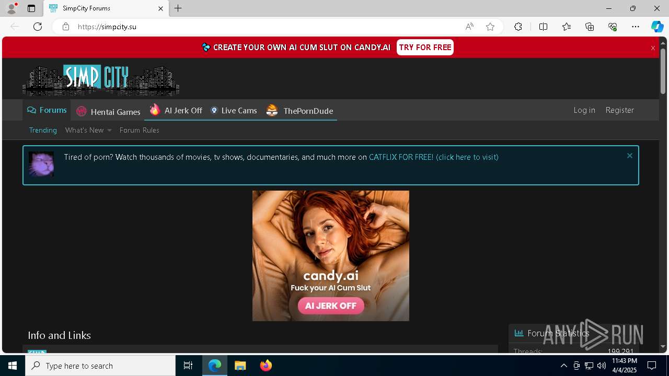This screenshot has width=669, height=376.
Task: Open the Copilot sidebar
Action: pos(657,27)
